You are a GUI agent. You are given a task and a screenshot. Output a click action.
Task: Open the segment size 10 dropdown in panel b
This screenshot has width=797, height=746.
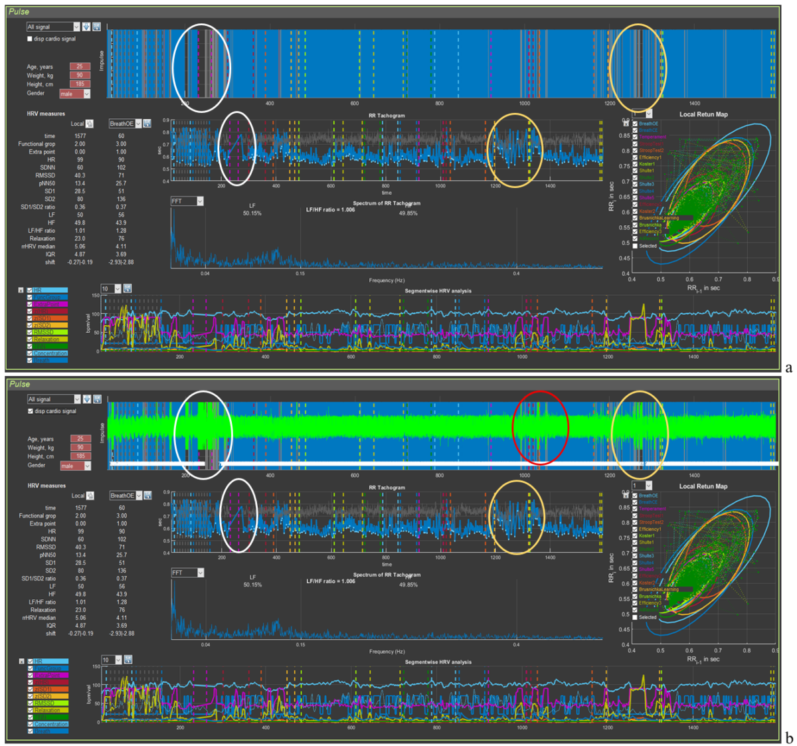coord(118,660)
